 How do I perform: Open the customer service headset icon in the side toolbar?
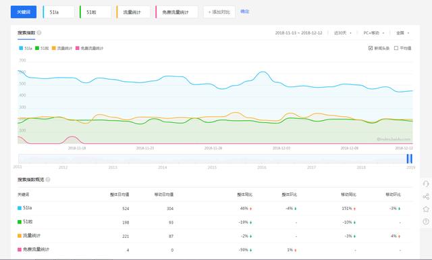point(426,184)
